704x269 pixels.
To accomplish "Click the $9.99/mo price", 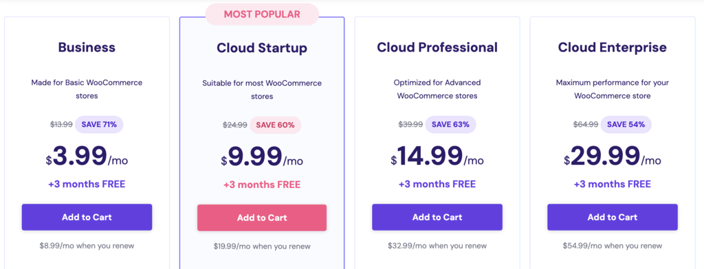I will 262,156.
